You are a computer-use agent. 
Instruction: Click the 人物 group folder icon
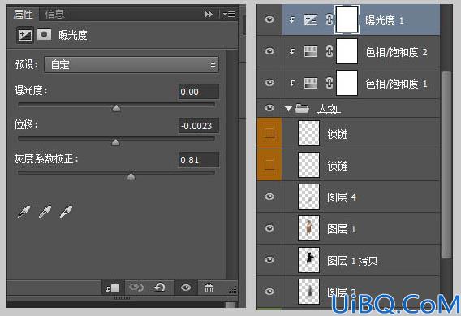coord(302,108)
